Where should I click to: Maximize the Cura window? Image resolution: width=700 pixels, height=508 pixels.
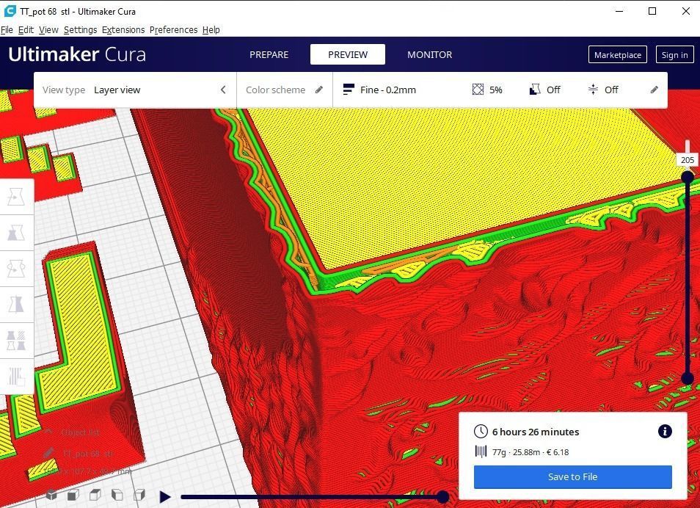point(652,11)
